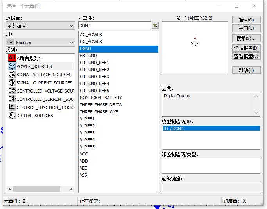Select GROUND_REF1 component
Screen dimensions: 267x209
118,63
